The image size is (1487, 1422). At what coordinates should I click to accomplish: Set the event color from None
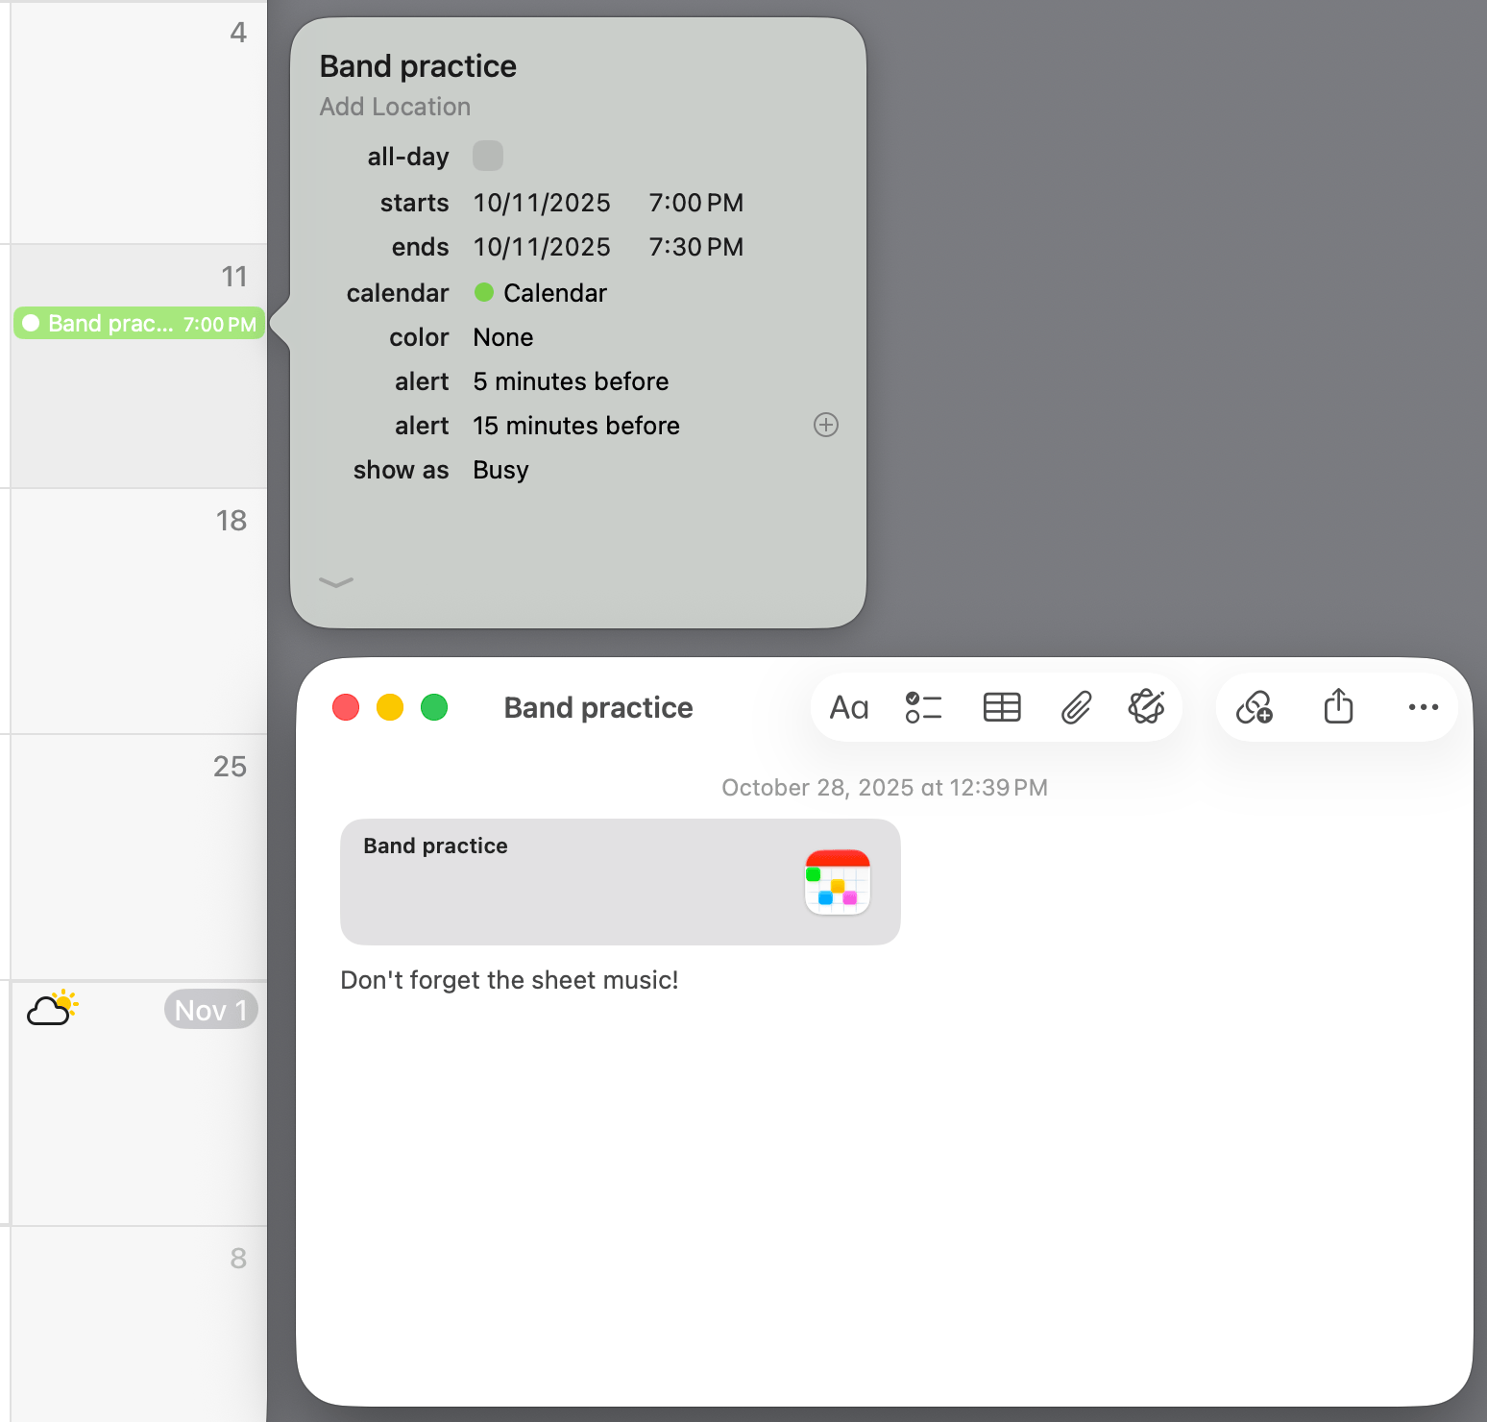point(502,337)
